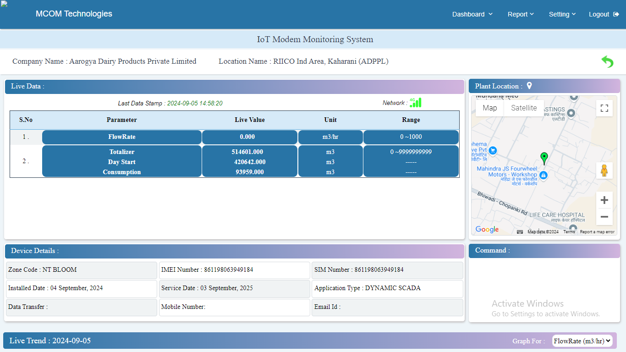The width and height of the screenshot is (626, 352).
Task: Zoom in on the map
Action: (604, 200)
